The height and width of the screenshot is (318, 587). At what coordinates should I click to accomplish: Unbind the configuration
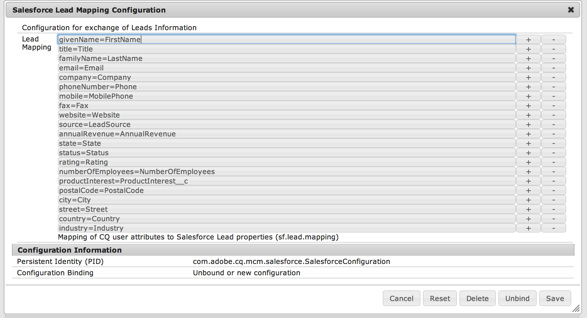[517, 298]
